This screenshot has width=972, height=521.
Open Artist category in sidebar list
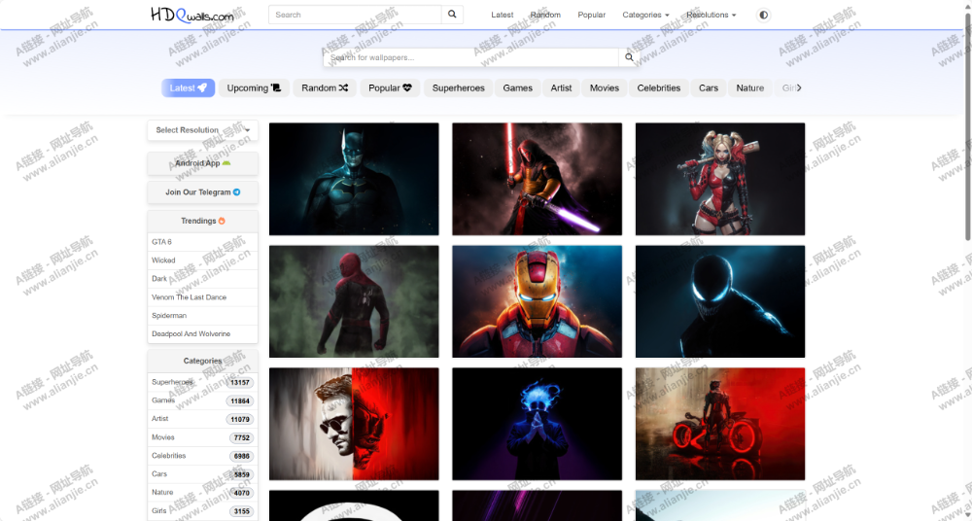(203, 419)
